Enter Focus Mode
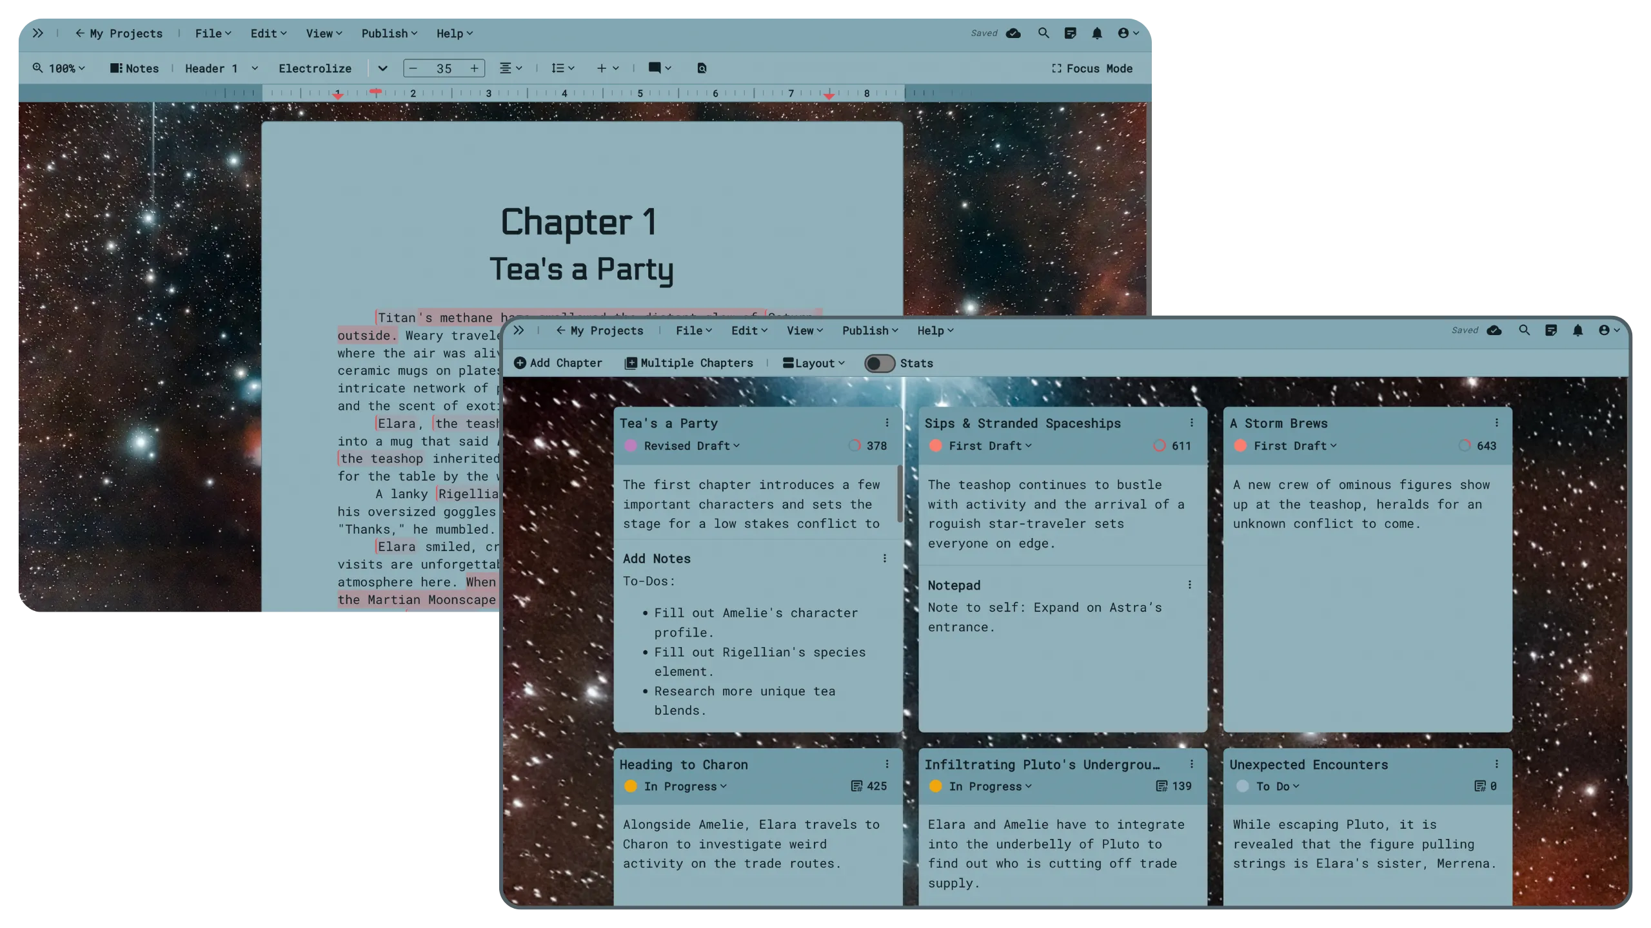The width and height of the screenshot is (1651, 928). (1092, 68)
